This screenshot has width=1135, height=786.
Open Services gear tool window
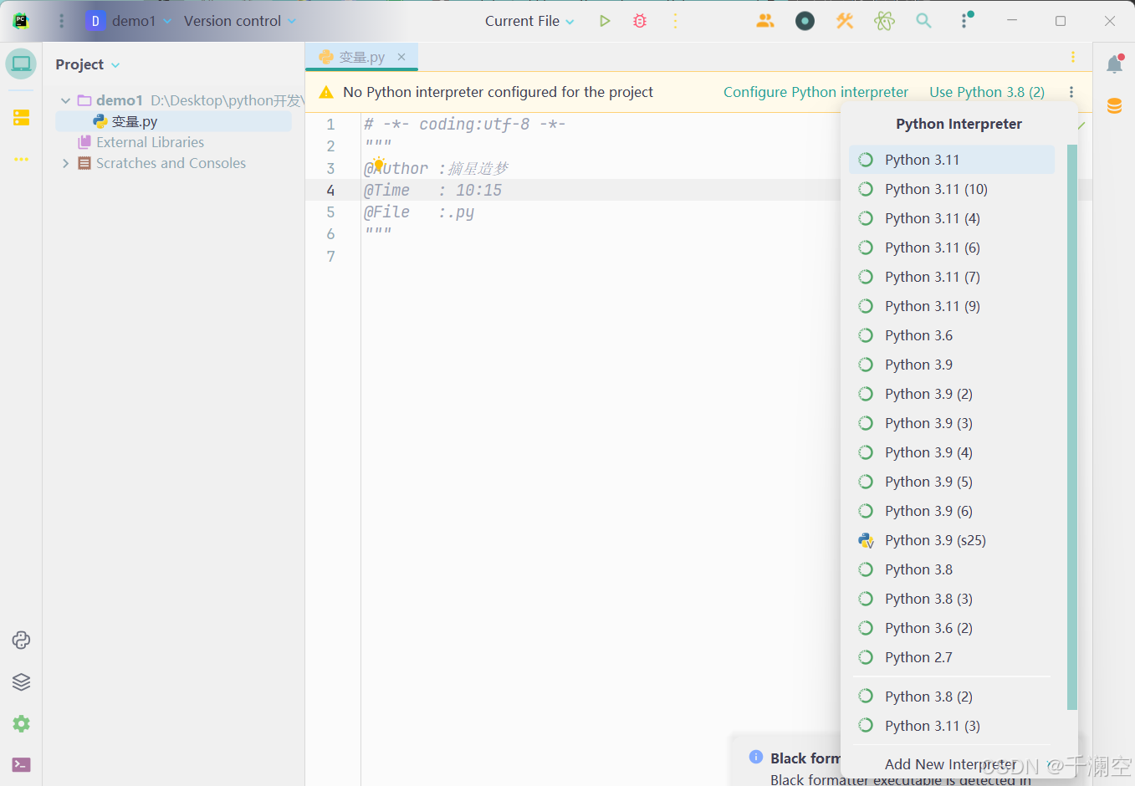click(x=21, y=723)
